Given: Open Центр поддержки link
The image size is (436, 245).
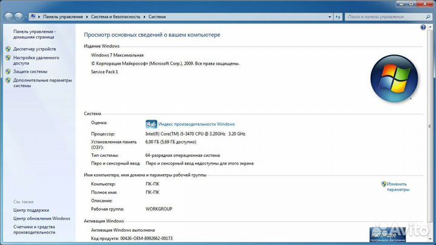Looking at the screenshot, I should pyautogui.click(x=31, y=211).
